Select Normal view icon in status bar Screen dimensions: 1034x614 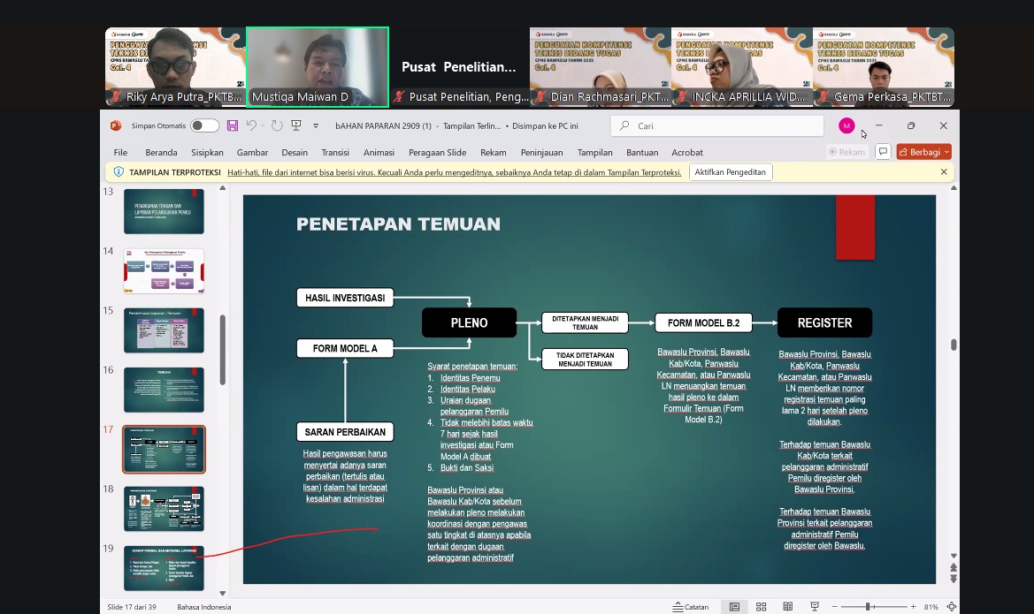pyautogui.click(x=734, y=607)
